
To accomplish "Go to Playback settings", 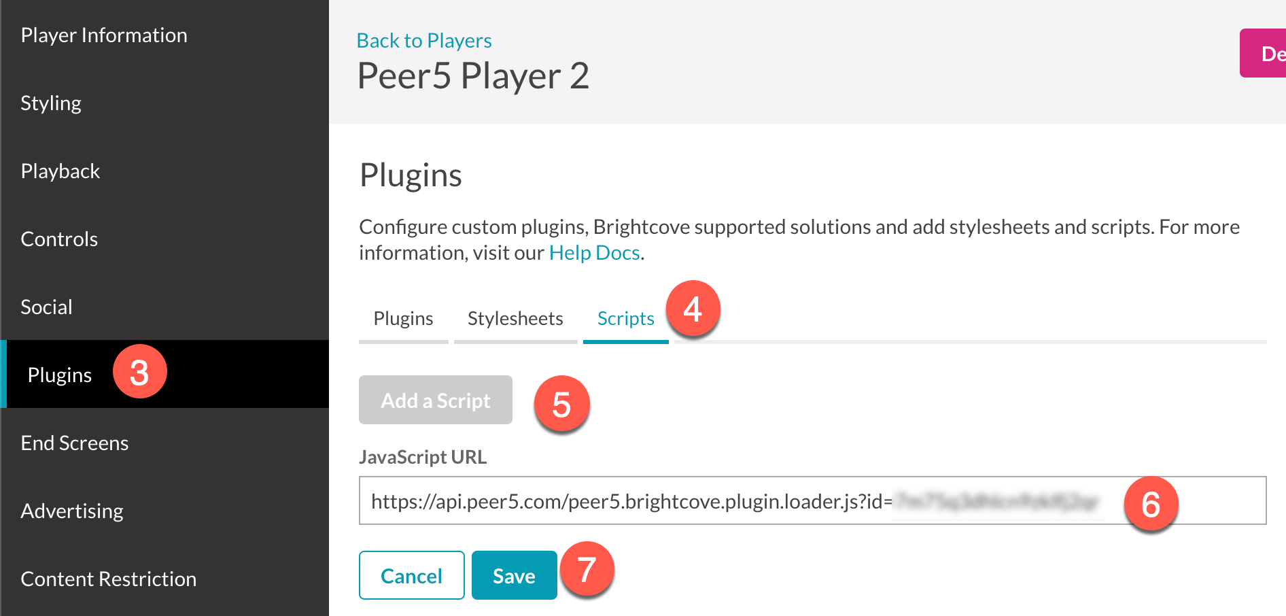I will (x=60, y=171).
